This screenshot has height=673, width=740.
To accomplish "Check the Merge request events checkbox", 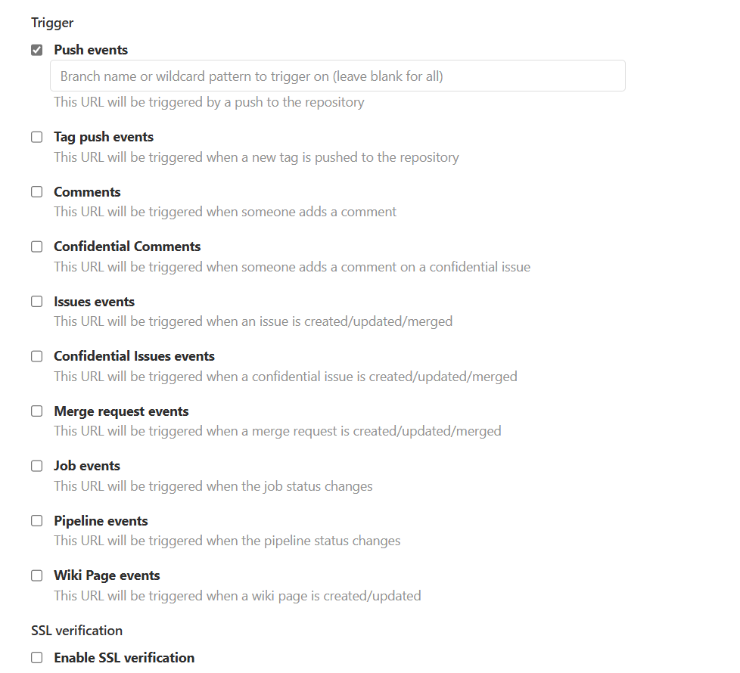I will click(x=36, y=411).
